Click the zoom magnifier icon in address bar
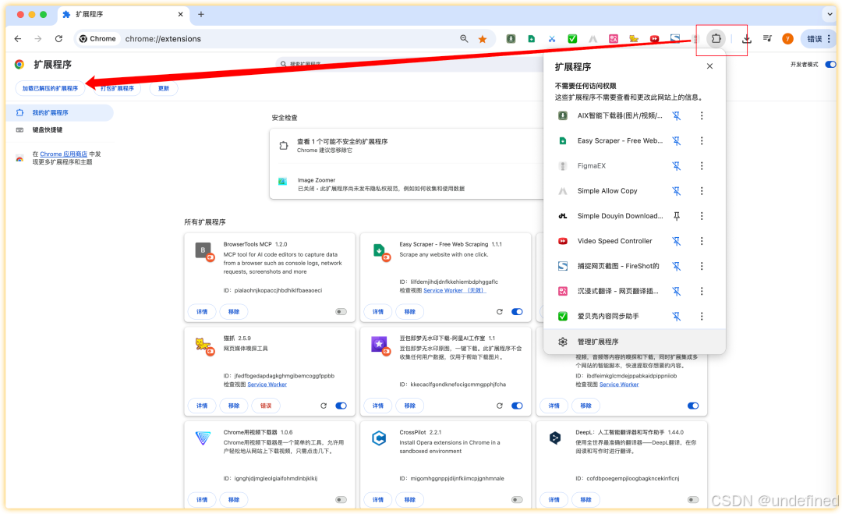842x514 pixels. coord(464,39)
